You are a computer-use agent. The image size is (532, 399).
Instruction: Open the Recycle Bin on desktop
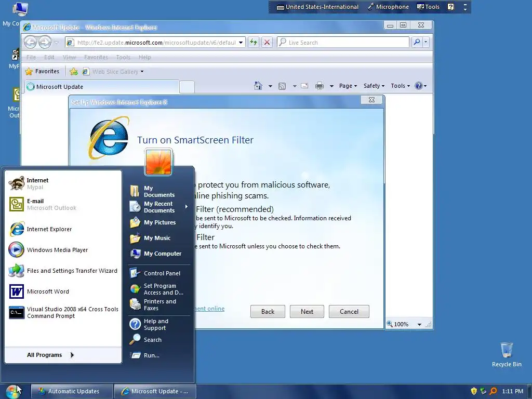click(x=507, y=354)
